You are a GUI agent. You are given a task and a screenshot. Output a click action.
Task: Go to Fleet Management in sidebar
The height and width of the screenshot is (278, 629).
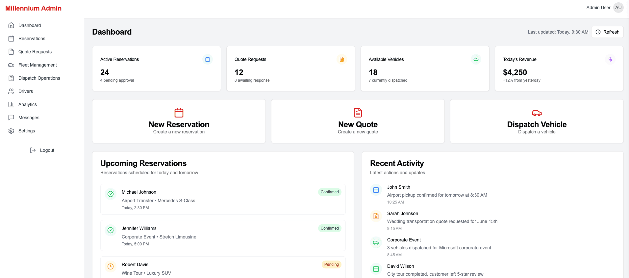point(38,65)
